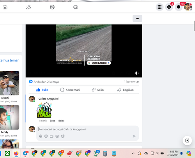Click commenter avatar next to Calista Anggraini
Screen dimensions: 195x158
tap(32, 99)
